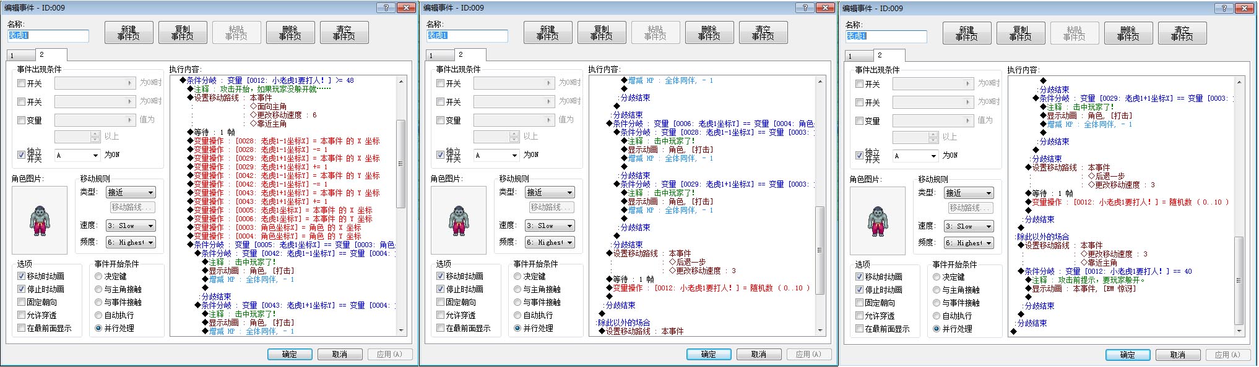The width and height of the screenshot is (1259, 367).
Task: Toggle 停止时动画 in the right window
Action: (860, 290)
